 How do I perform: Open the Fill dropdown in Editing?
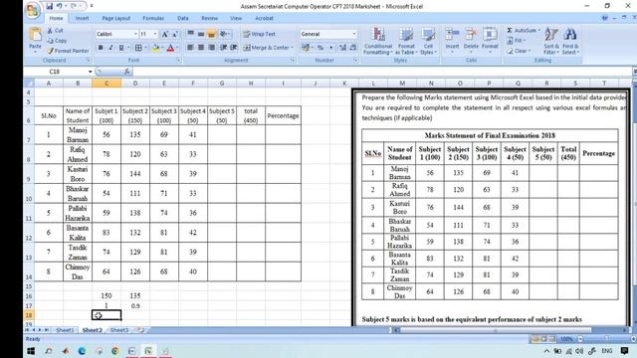tap(517, 41)
